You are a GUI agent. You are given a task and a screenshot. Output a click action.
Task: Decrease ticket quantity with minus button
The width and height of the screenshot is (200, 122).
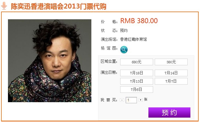coord(122,100)
